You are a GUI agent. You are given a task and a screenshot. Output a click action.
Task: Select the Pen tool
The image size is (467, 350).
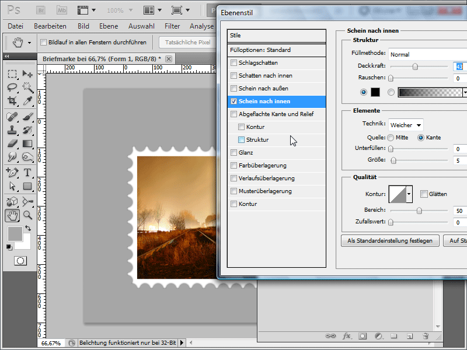[12, 172]
